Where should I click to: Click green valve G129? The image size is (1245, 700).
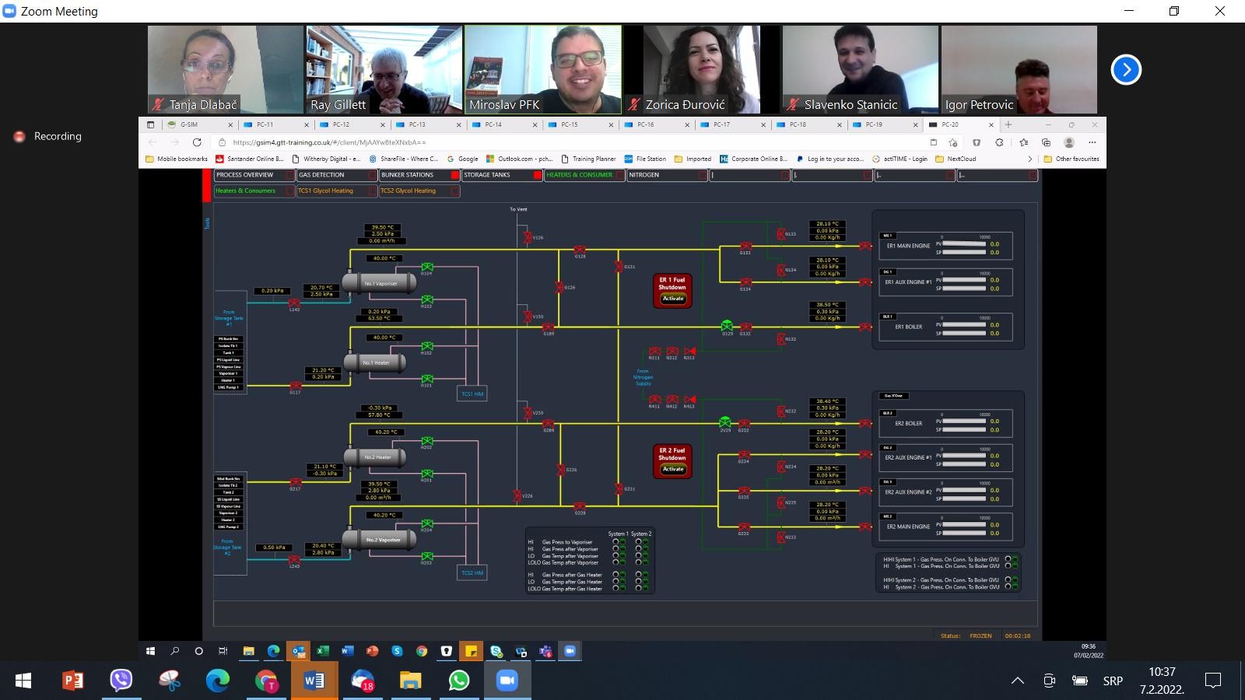coord(727,326)
